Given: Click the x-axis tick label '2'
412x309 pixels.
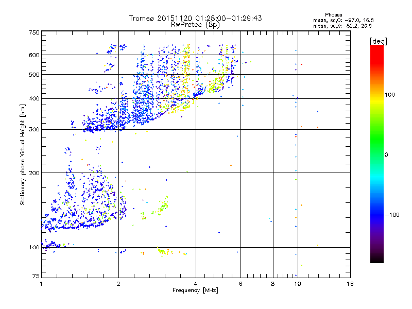Looking at the screenshot, I should click(x=118, y=284).
